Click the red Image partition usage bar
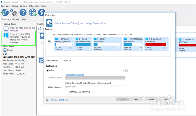This screenshot has width=196, height=116. pyautogui.click(x=156, y=44)
